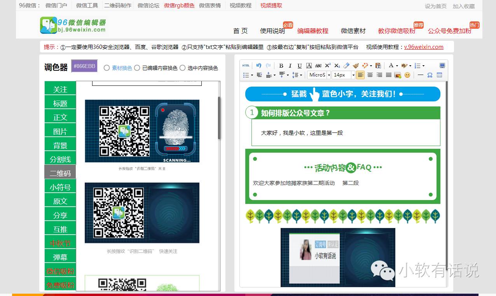Apply character border formatting
The height and width of the screenshot is (296, 496).
pos(309,66)
